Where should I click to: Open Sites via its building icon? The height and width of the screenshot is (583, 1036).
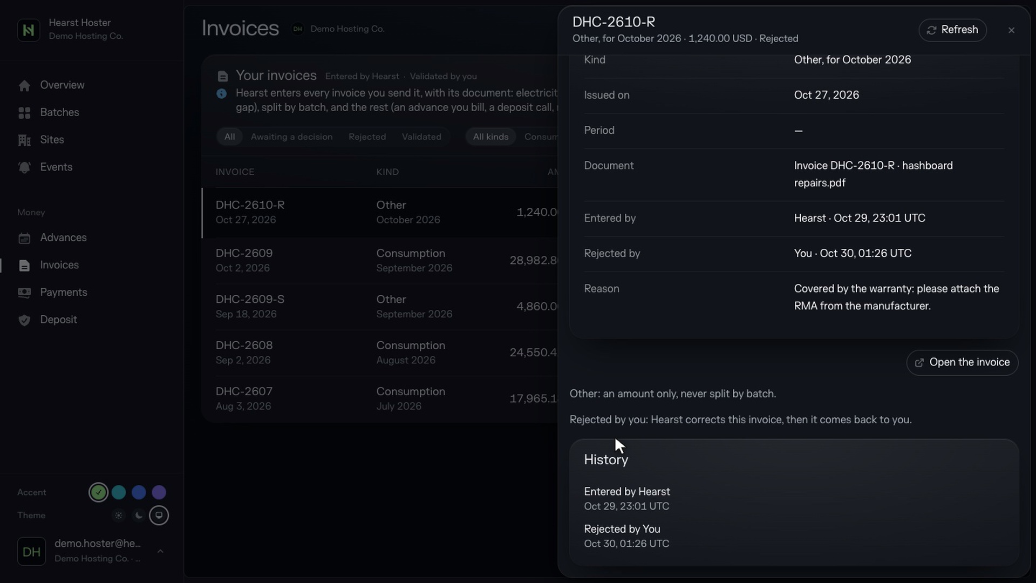24,140
